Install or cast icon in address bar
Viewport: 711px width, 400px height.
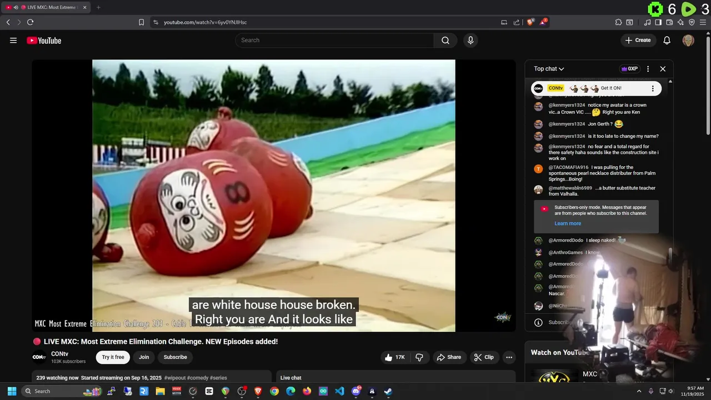pyautogui.click(x=504, y=22)
